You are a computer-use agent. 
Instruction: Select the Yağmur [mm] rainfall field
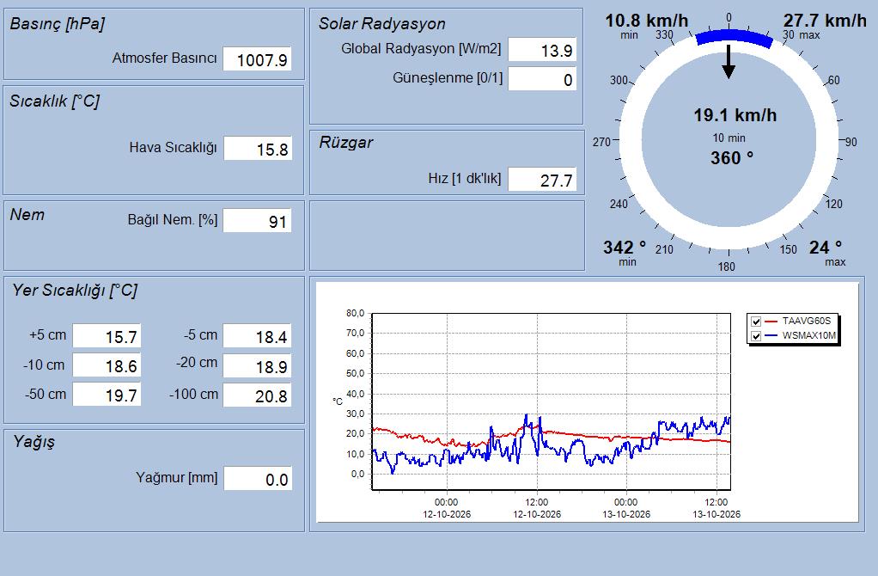point(258,479)
